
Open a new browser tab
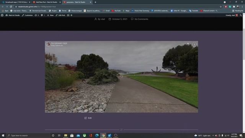[95, 2]
